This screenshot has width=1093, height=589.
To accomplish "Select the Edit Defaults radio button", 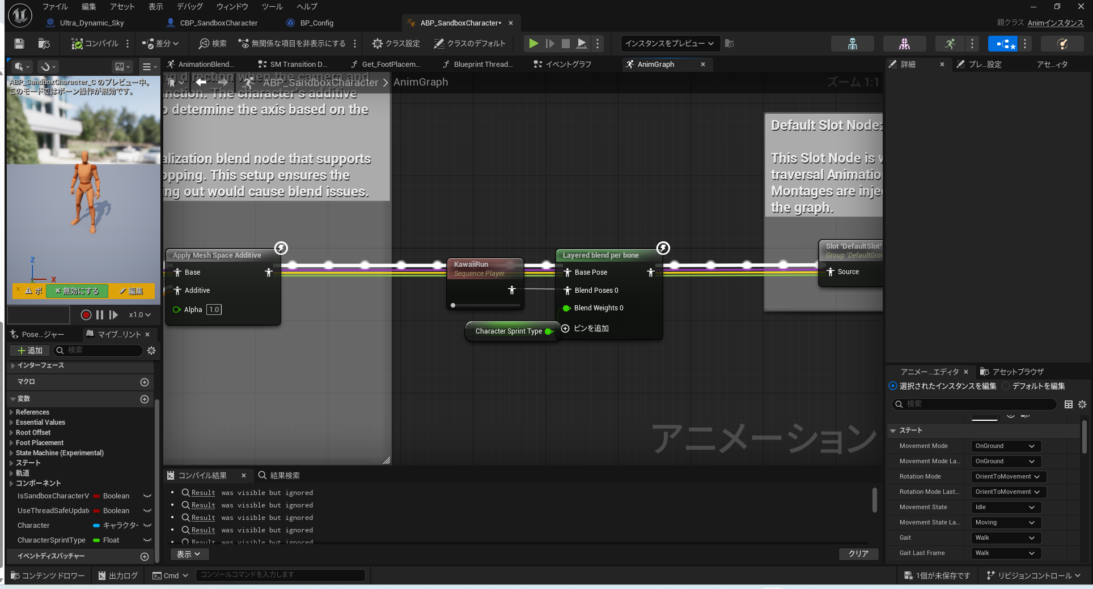I will click(1006, 386).
